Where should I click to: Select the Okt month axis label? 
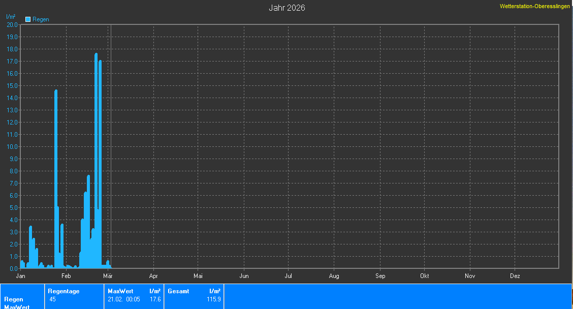(x=425, y=276)
